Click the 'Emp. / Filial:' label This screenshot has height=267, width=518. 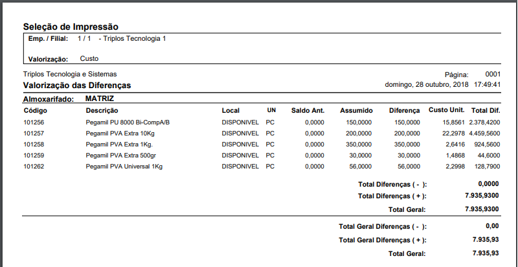pos(48,39)
